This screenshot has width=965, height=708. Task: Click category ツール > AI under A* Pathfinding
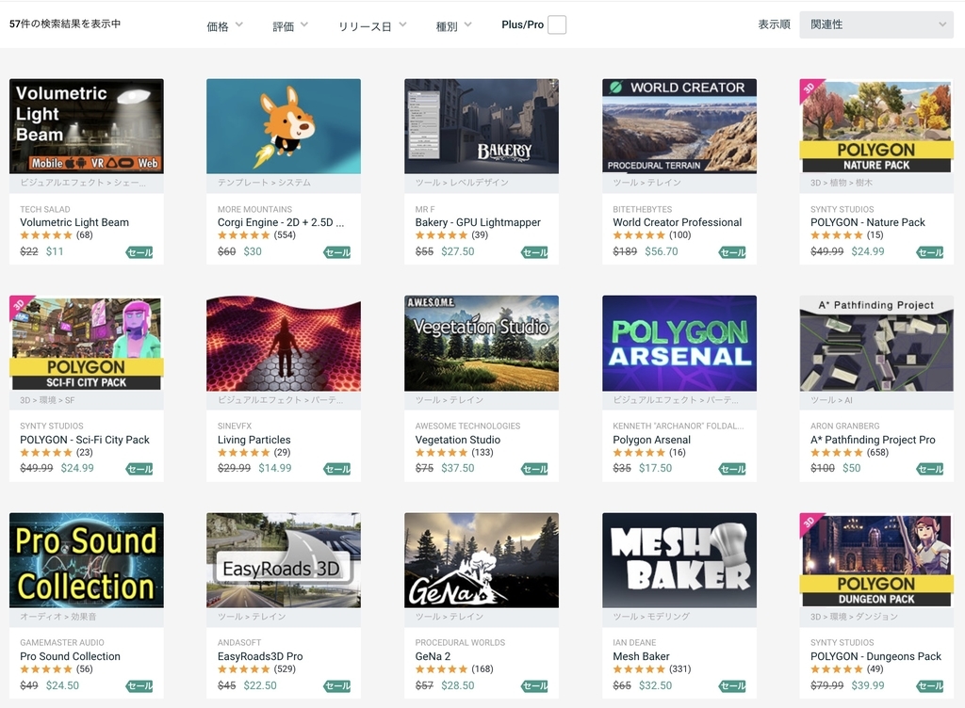pos(831,400)
